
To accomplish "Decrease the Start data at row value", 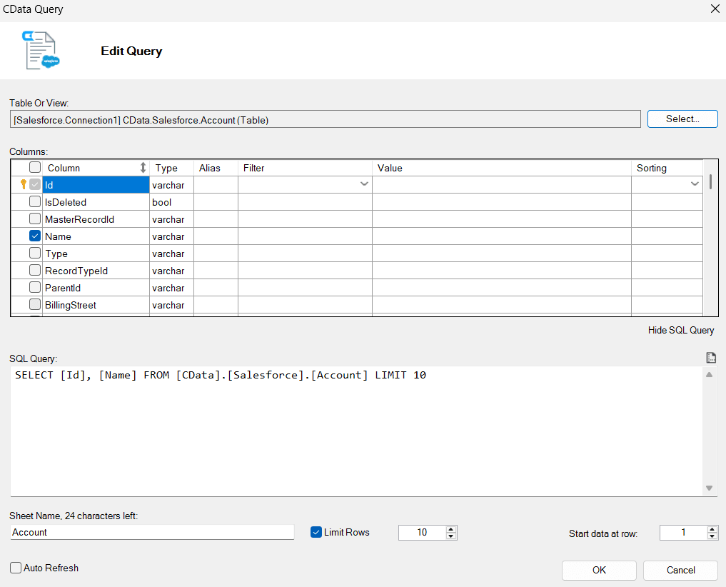I will pyautogui.click(x=712, y=536).
